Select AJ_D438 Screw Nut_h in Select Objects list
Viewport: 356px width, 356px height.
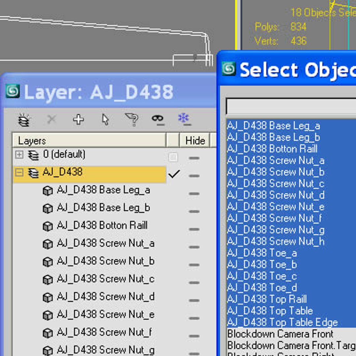click(x=276, y=241)
